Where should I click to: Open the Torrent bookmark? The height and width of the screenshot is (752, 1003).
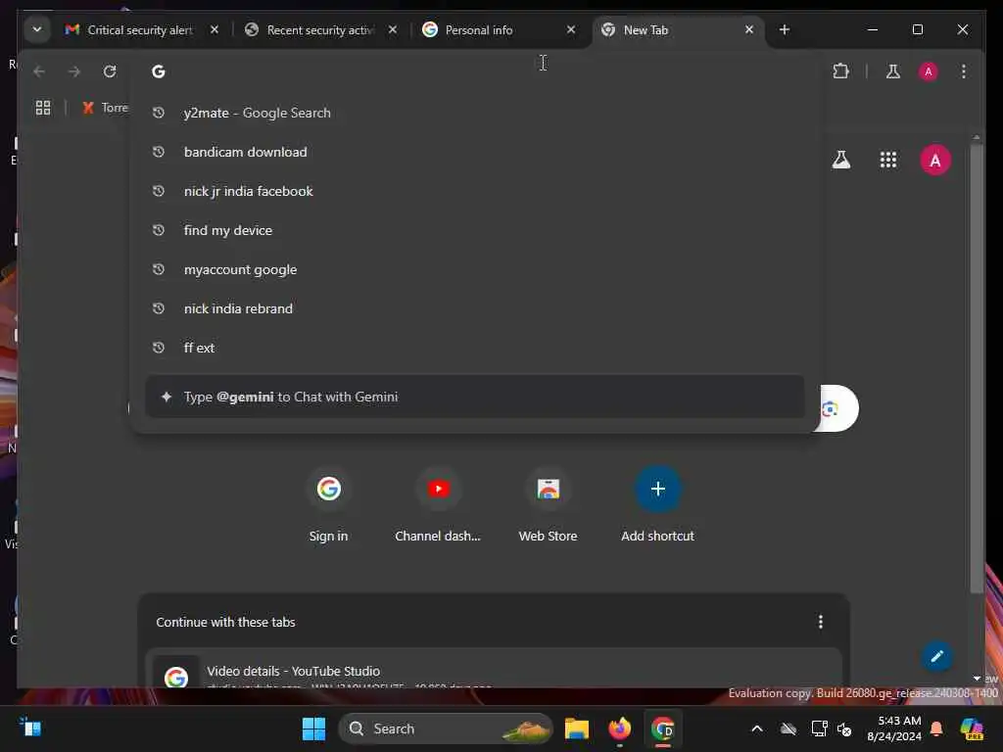[105, 108]
